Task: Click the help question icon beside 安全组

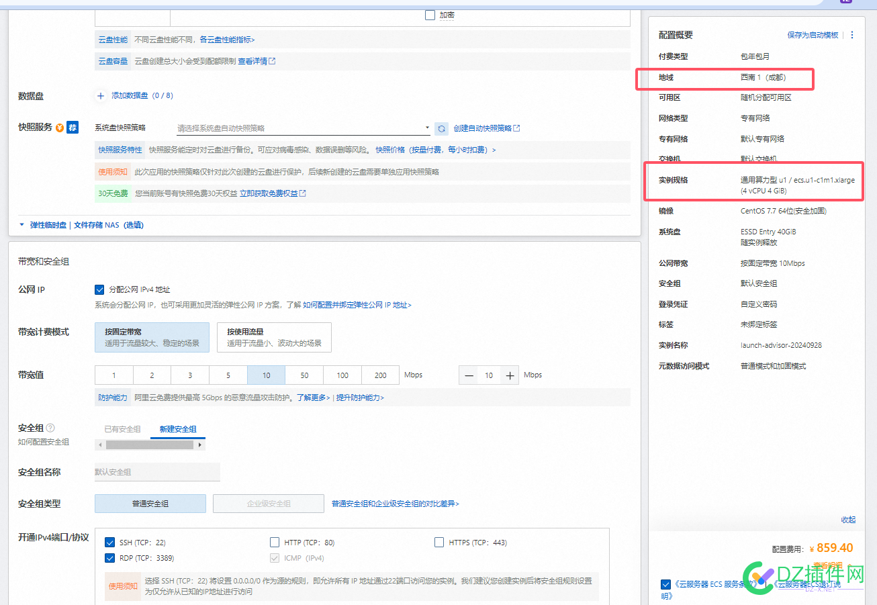Action: click(50, 428)
